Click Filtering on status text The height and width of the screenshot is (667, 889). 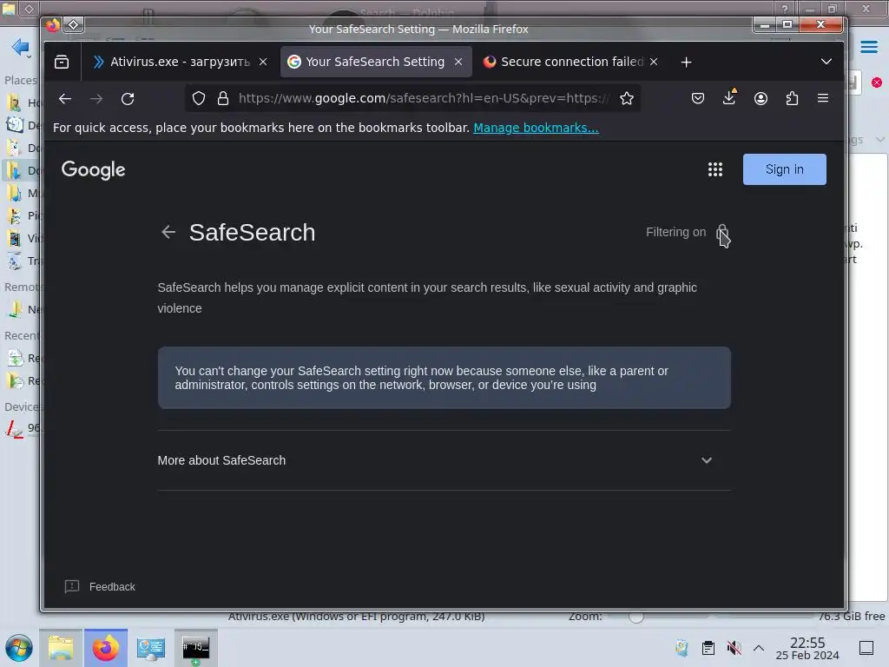coord(675,232)
